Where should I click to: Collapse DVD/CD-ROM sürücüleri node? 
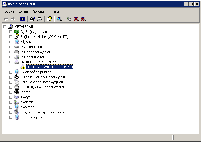(11, 62)
